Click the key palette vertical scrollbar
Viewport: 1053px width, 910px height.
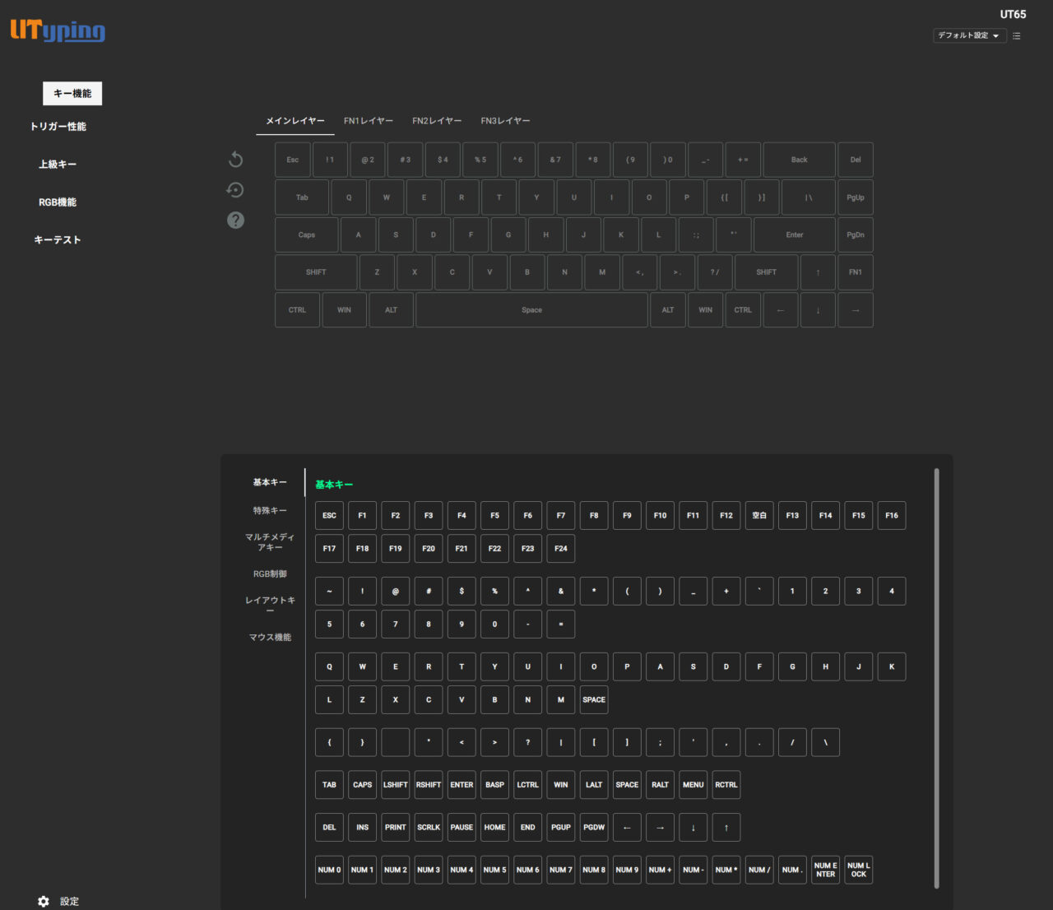(936, 677)
